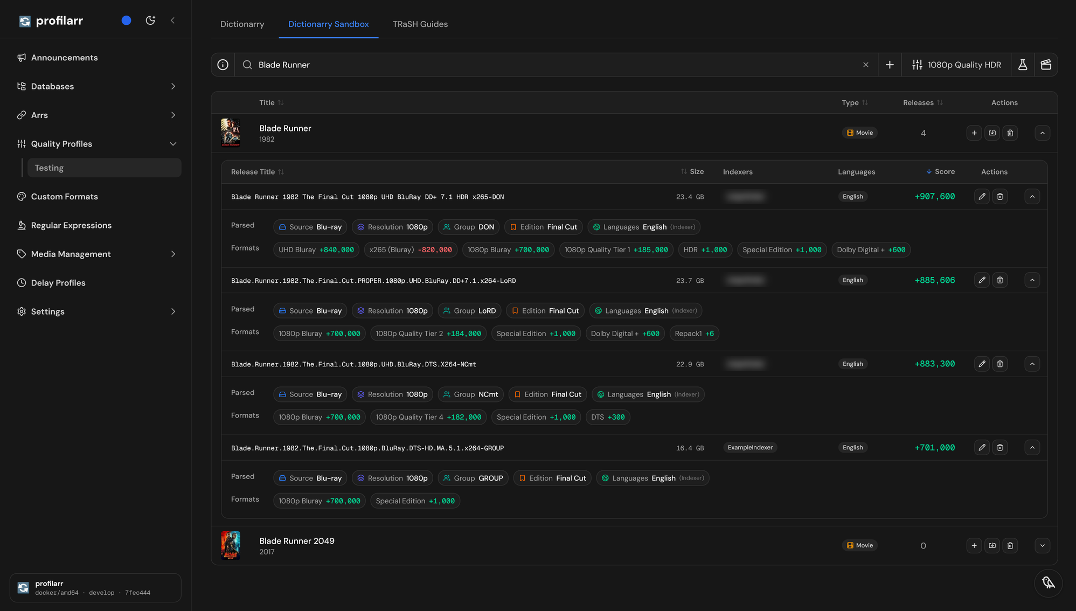Click the Blade Runner 2049 poster thumbnail

click(231, 546)
